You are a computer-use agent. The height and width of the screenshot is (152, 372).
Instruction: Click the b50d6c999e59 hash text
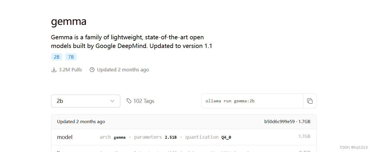click(279, 122)
